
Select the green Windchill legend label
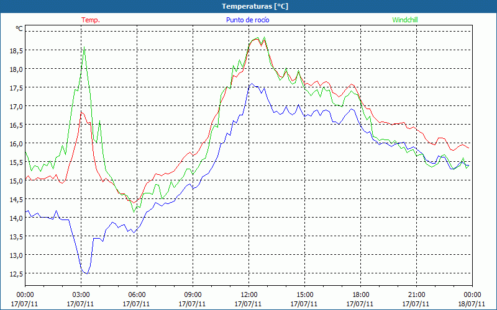(405, 20)
